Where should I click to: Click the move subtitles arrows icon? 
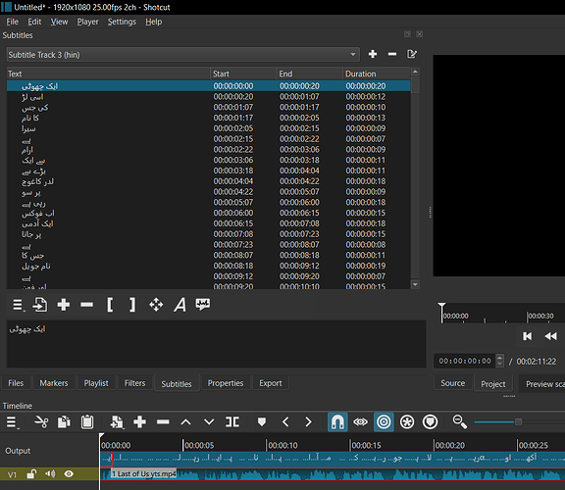(156, 305)
